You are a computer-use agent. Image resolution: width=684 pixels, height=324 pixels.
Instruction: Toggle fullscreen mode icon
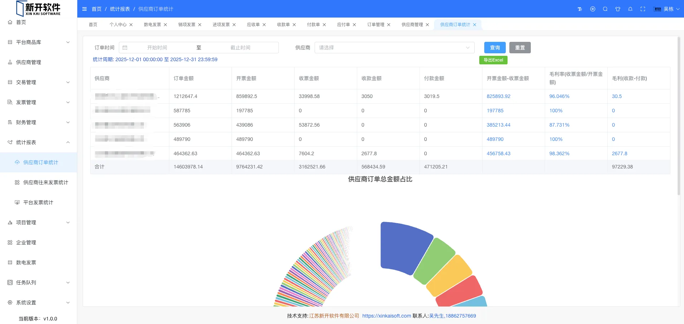pyautogui.click(x=643, y=9)
